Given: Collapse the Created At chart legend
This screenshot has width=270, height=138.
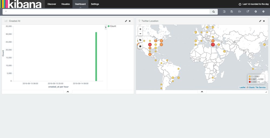Looking at the screenshot, I should pyautogui.click(x=106, y=27).
